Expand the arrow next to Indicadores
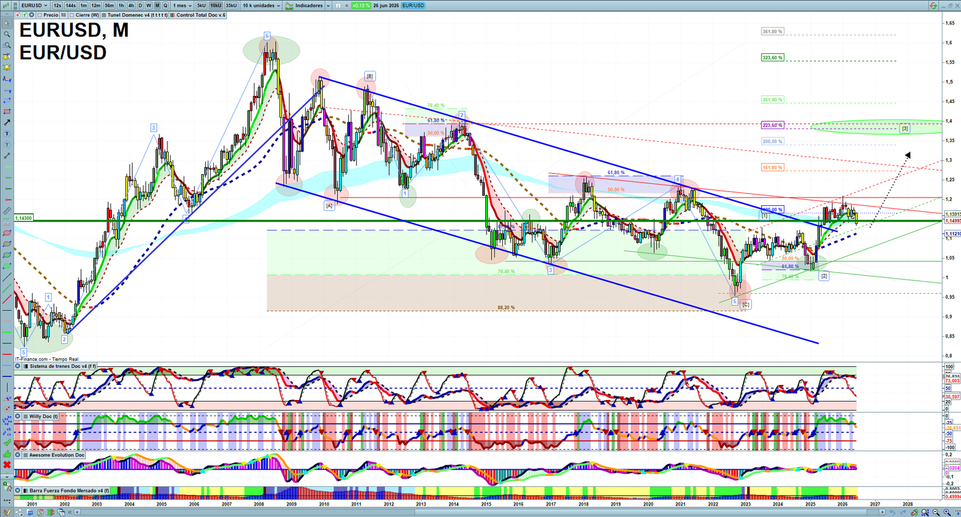The image size is (961, 517). point(328,5)
